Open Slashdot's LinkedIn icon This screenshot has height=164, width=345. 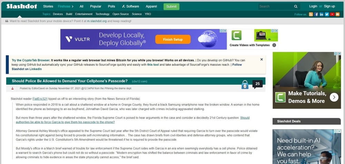[322, 14]
